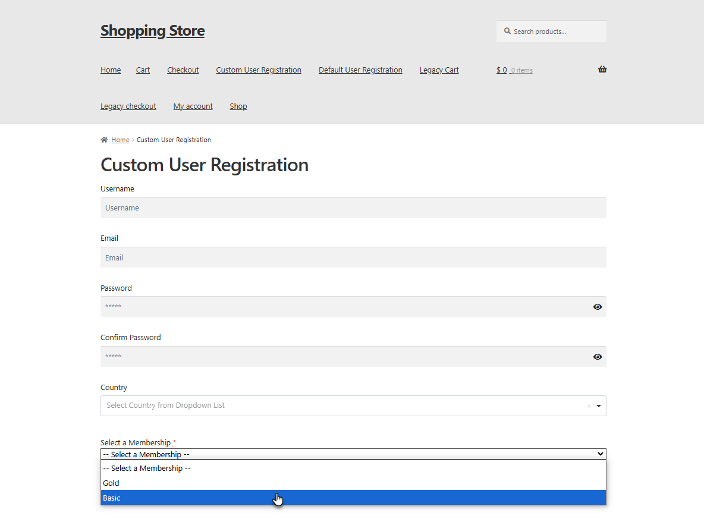Click inside the Username input field
Screen dimensions: 704x525
click(x=353, y=208)
